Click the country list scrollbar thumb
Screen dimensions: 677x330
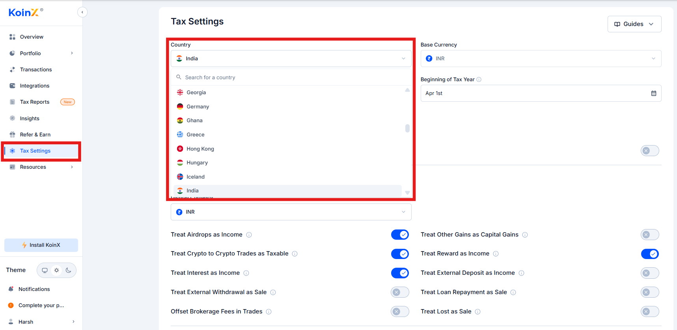(407, 128)
